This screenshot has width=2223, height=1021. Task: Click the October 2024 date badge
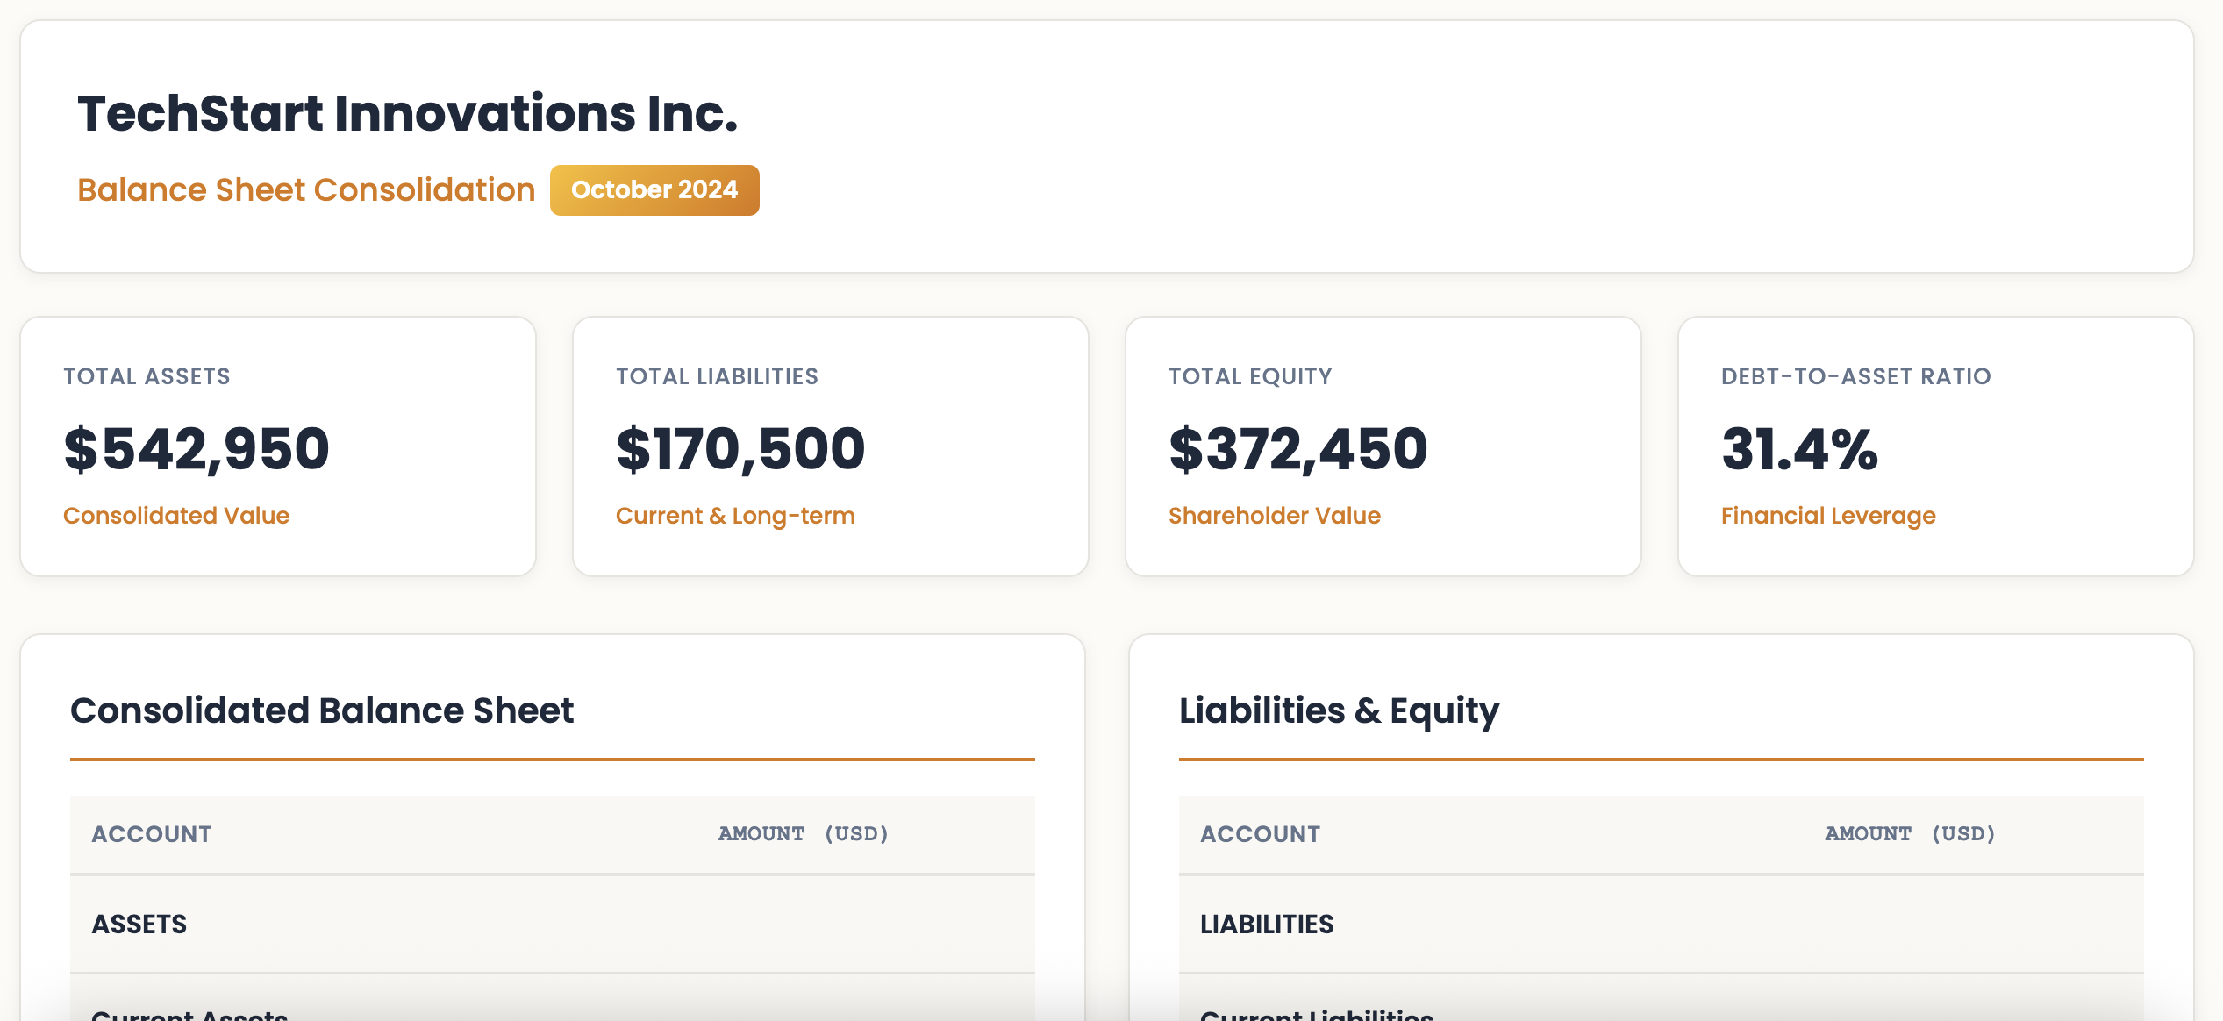(x=654, y=189)
